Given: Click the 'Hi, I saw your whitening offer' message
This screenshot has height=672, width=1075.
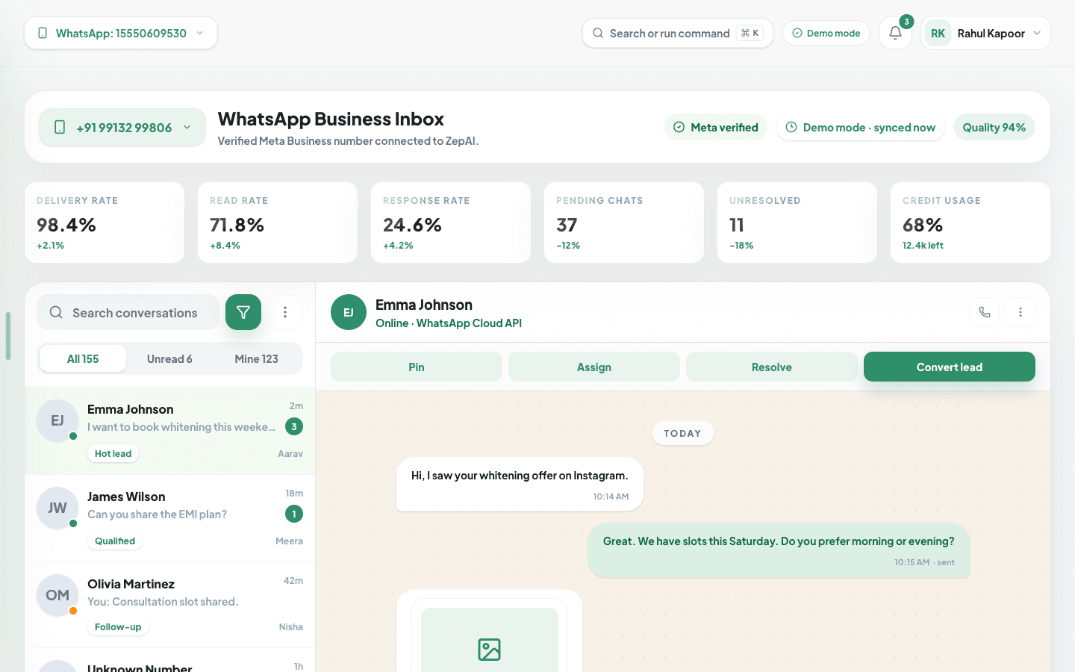Looking at the screenshot, I should point(520,484).
